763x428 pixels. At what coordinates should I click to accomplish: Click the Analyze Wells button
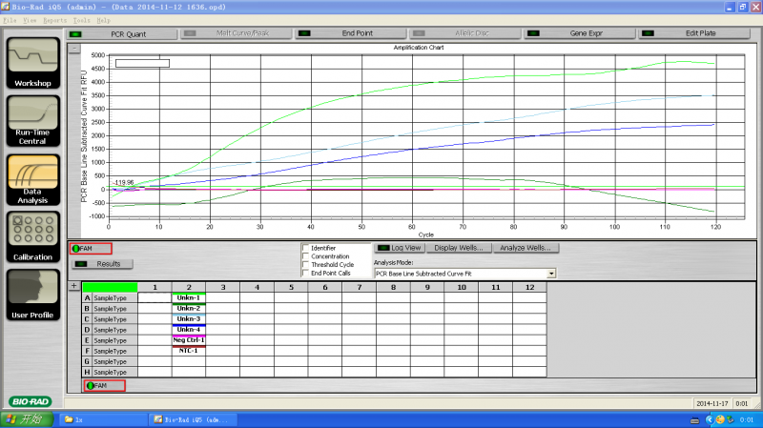pyautogui.click(x=526, y=248)
